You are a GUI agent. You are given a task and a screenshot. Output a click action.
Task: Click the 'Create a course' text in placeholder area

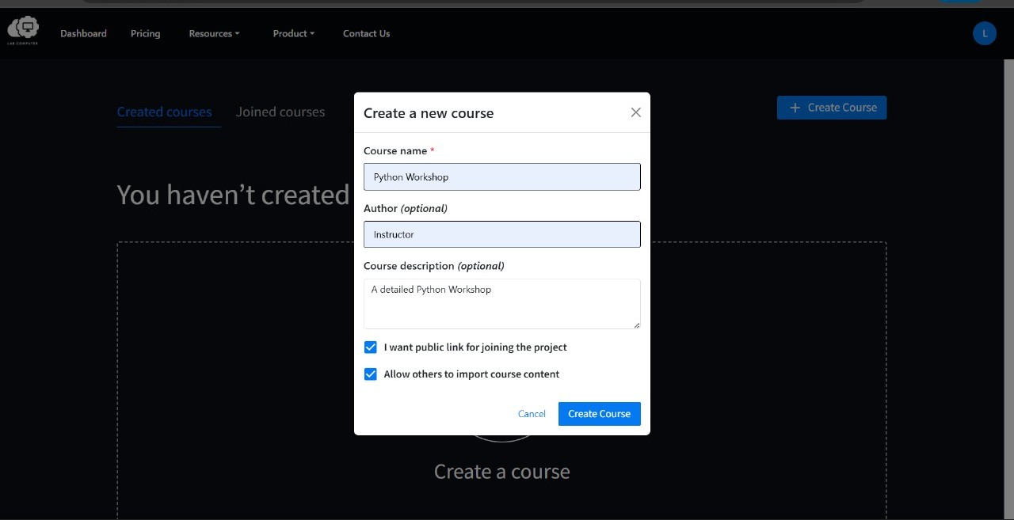click(502, 472)
